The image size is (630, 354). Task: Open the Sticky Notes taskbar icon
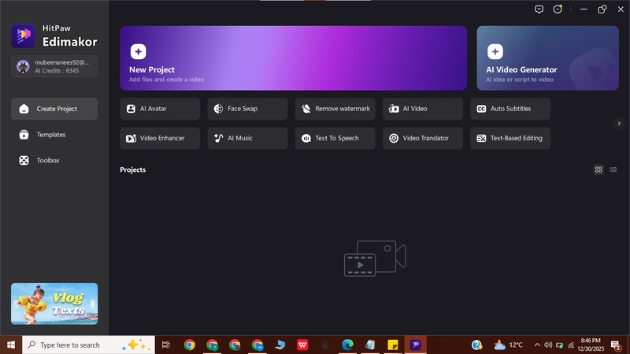(392, 345)
